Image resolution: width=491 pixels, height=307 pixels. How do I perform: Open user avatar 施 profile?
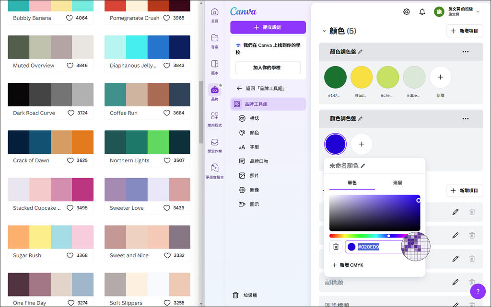[439, 12]
